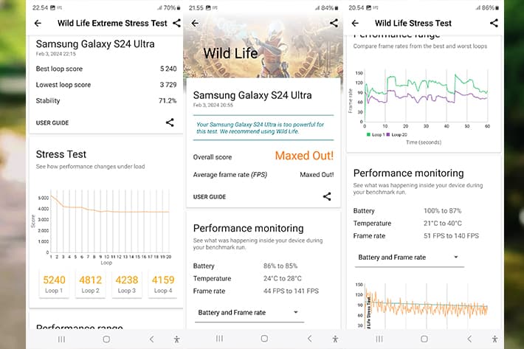Click Performance monitoring heading in middle screen
Image resolution: width=524 pixels, height=349 pixels.
pos(248,228)
